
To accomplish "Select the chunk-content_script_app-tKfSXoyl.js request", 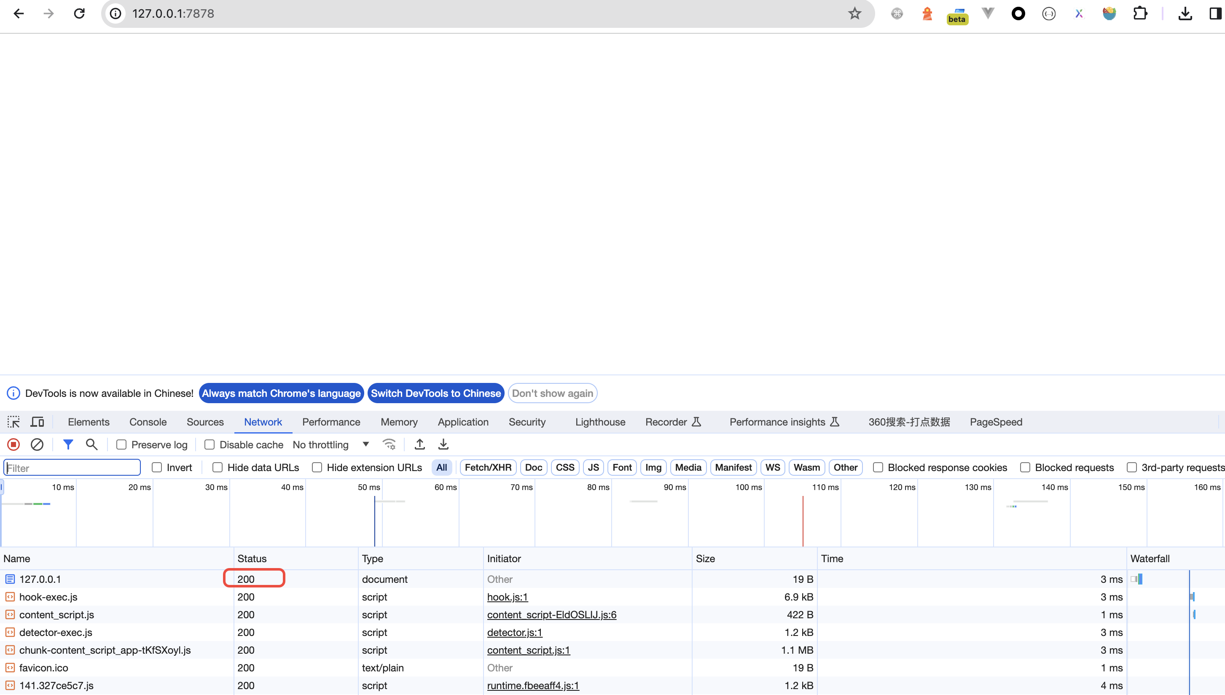I will pos(612,650).
